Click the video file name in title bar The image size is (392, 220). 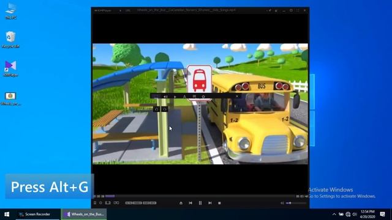coord(186,10)
